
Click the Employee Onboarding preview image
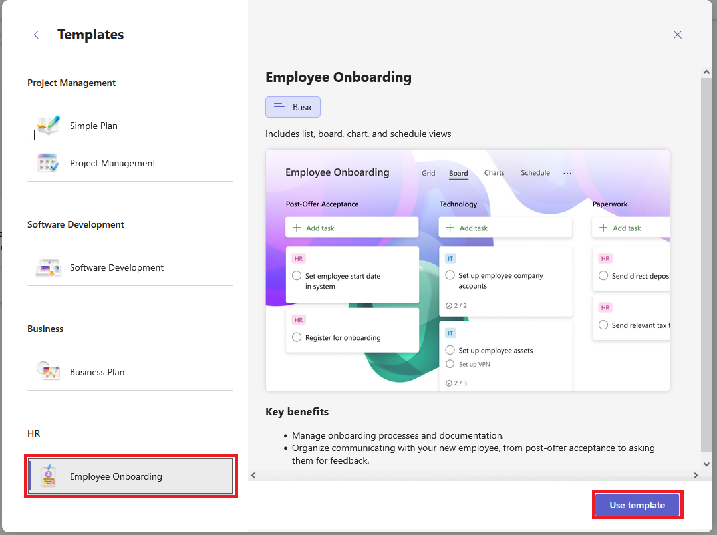click(x=467, y=270)
